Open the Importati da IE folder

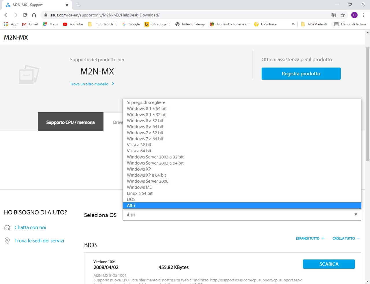click(103, 24)
